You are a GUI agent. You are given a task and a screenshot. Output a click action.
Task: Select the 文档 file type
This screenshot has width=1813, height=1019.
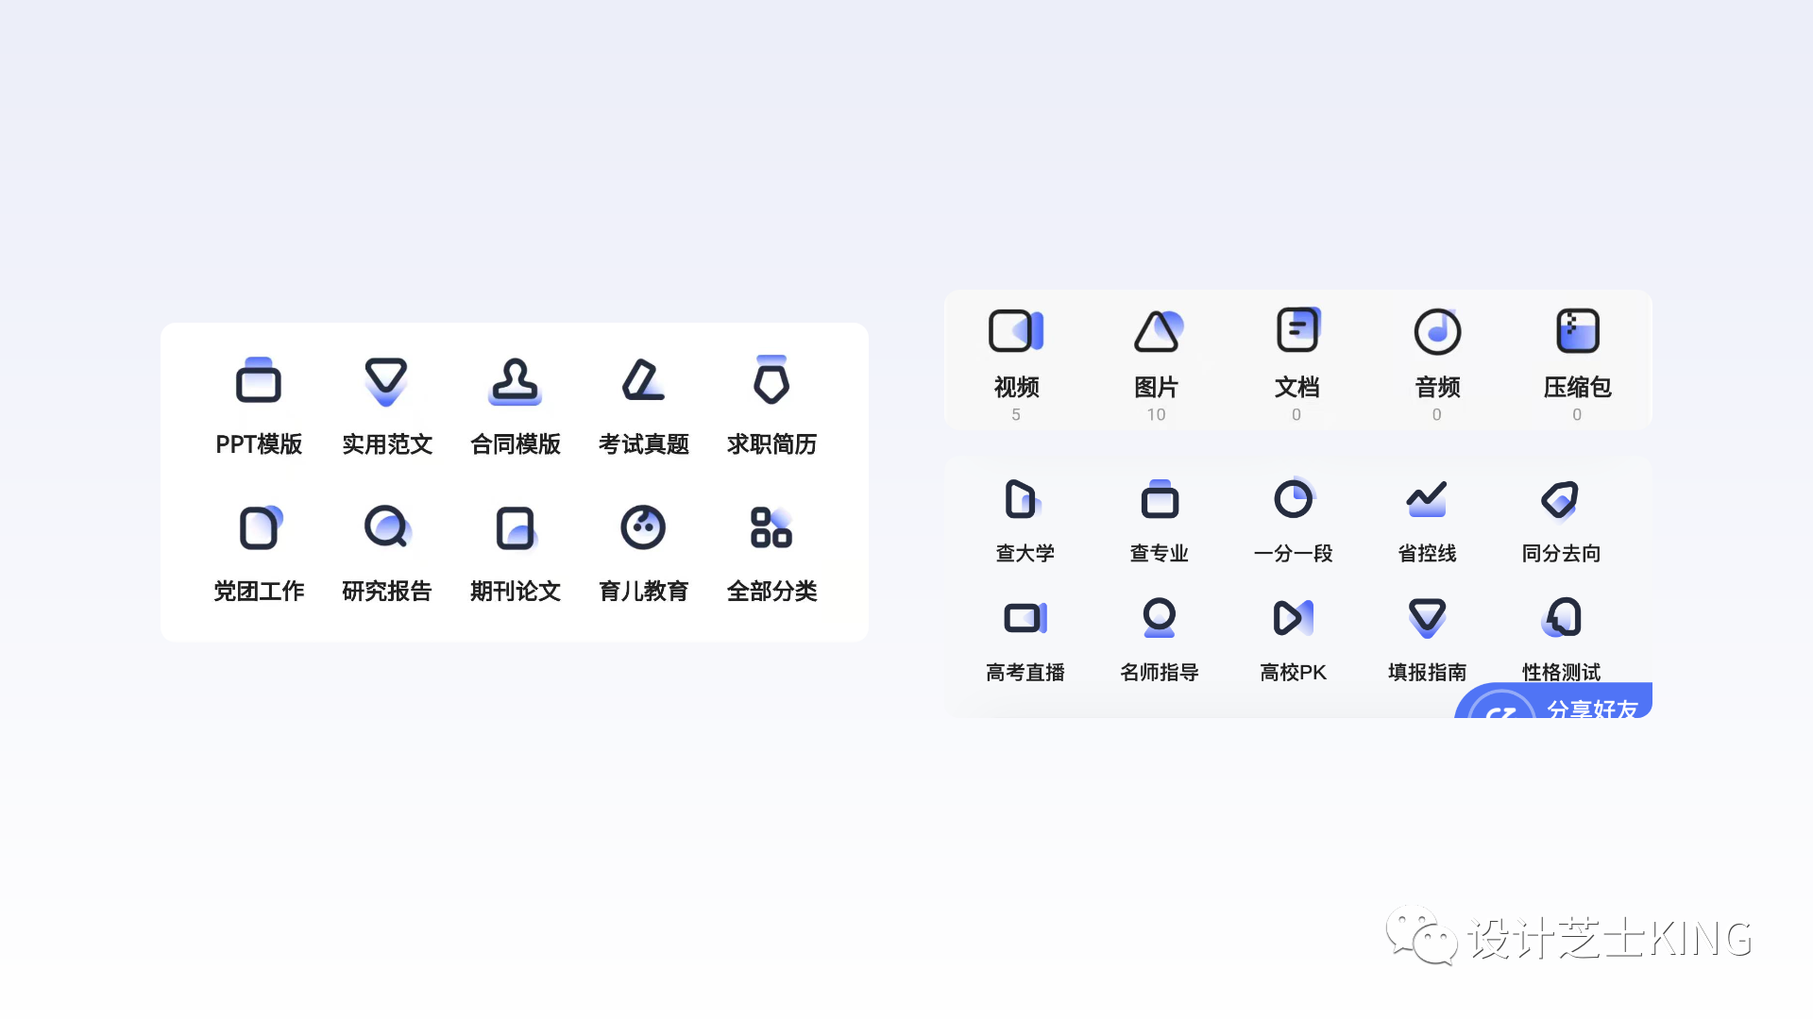(x=1296, y=331)
